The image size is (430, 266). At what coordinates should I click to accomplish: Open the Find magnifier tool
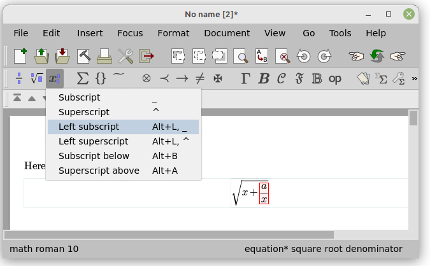point(241,56)
